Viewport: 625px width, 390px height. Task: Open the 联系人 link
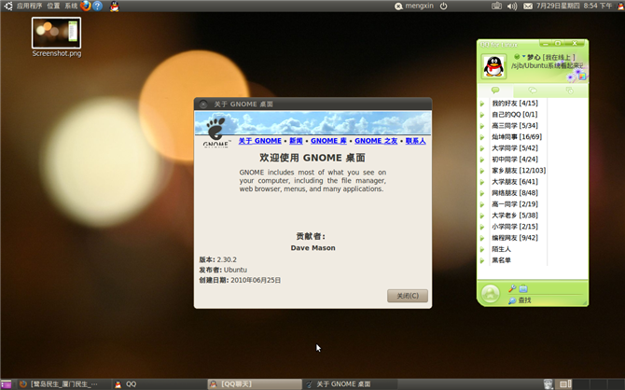[415, 141]
